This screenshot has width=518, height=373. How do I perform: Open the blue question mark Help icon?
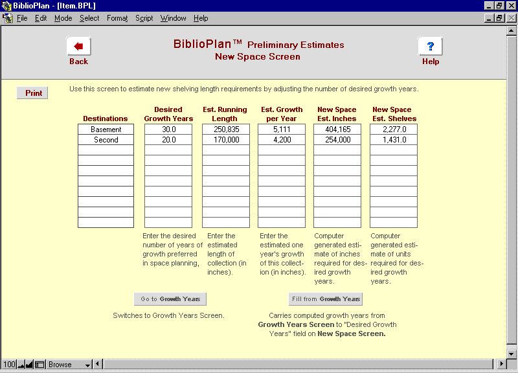point(430,46)
